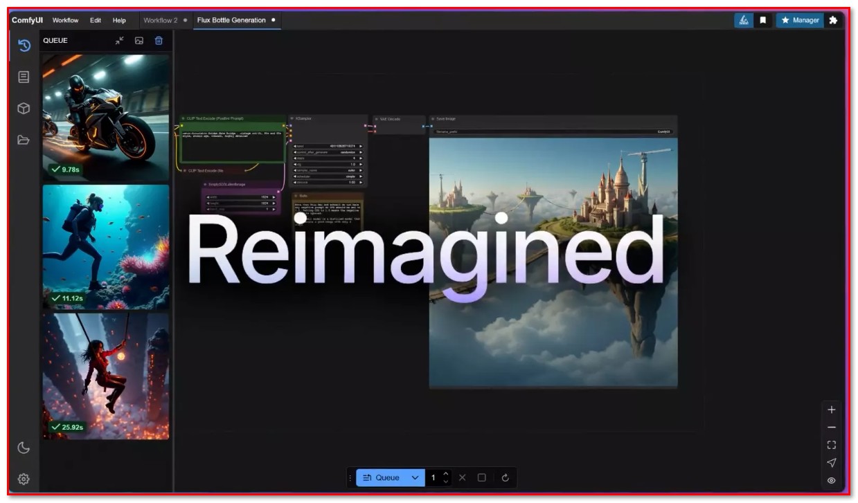
Task: Click the blue Queue button
Action: point(382,477)
